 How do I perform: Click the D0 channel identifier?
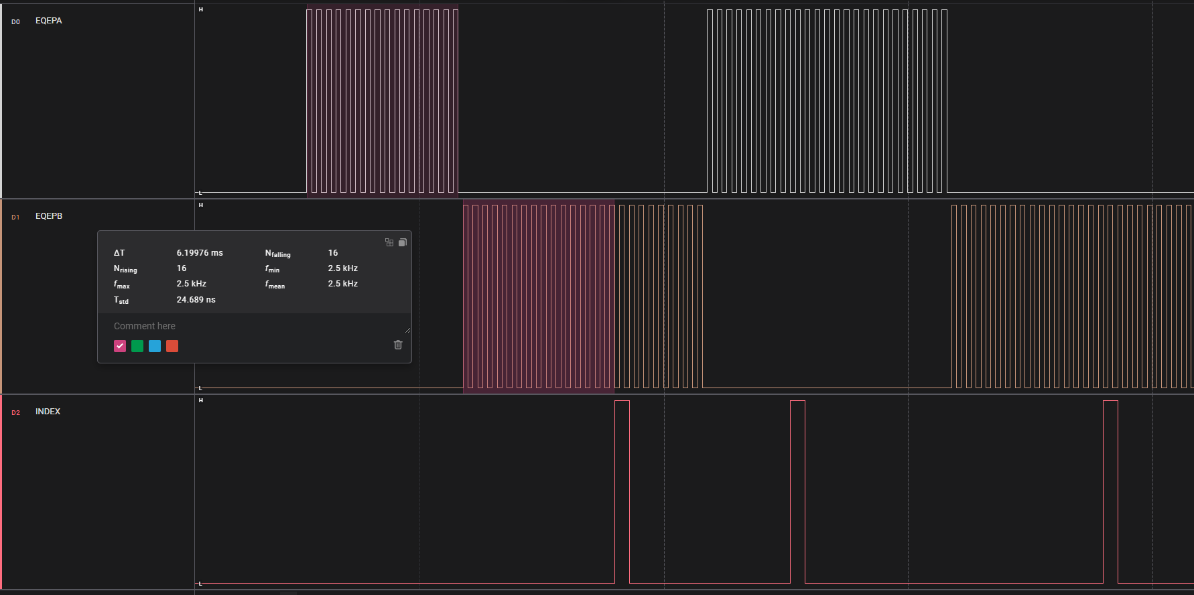click(x=15, y=22)
